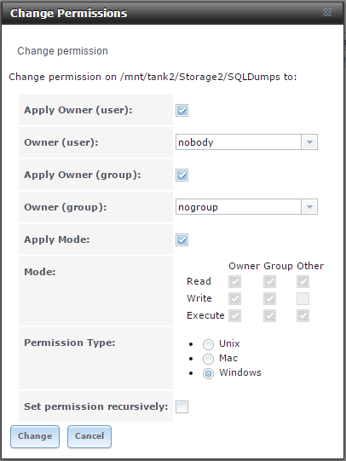
Task: Click the Cancel button
Action: tap(89, 436)
